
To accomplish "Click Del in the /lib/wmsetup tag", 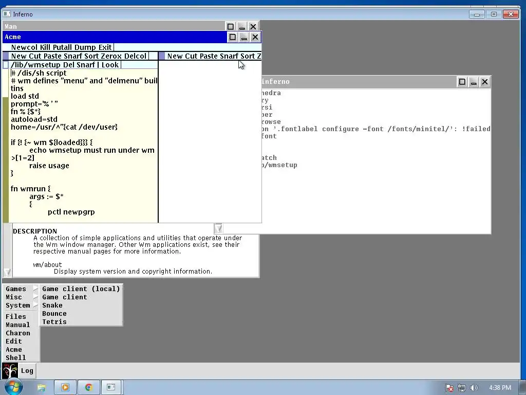I will pyautogui.click(x=68, y=65).
